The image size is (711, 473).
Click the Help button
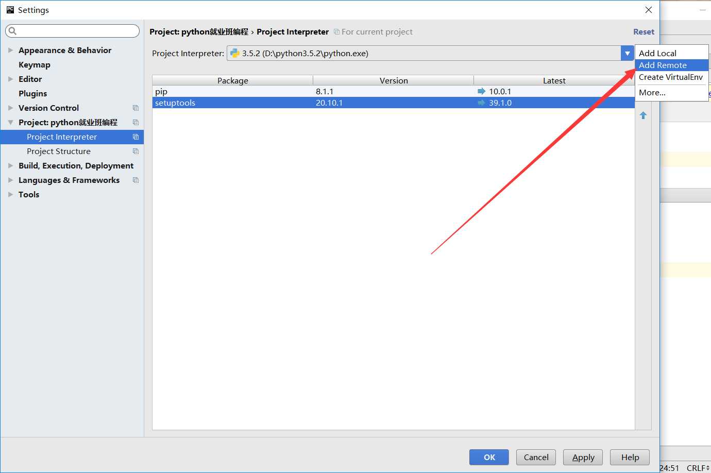click(630, 457)
